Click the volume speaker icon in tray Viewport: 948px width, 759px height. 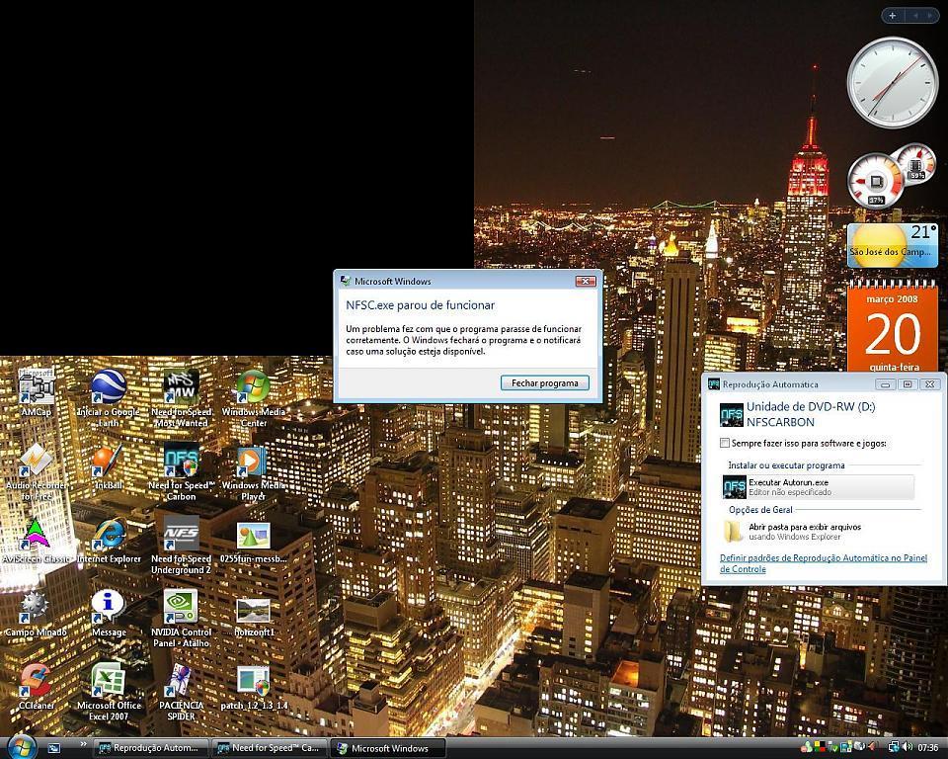908,747
